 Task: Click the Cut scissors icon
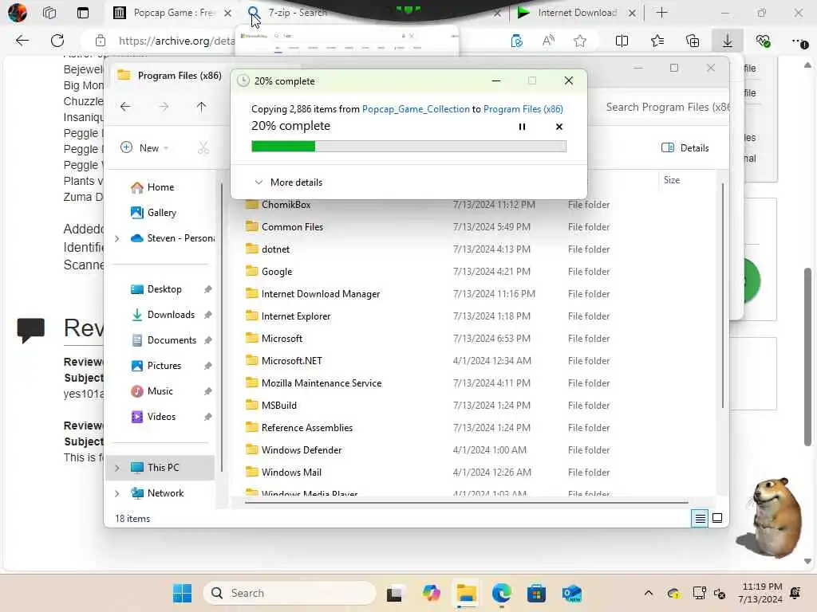point(203,147)
